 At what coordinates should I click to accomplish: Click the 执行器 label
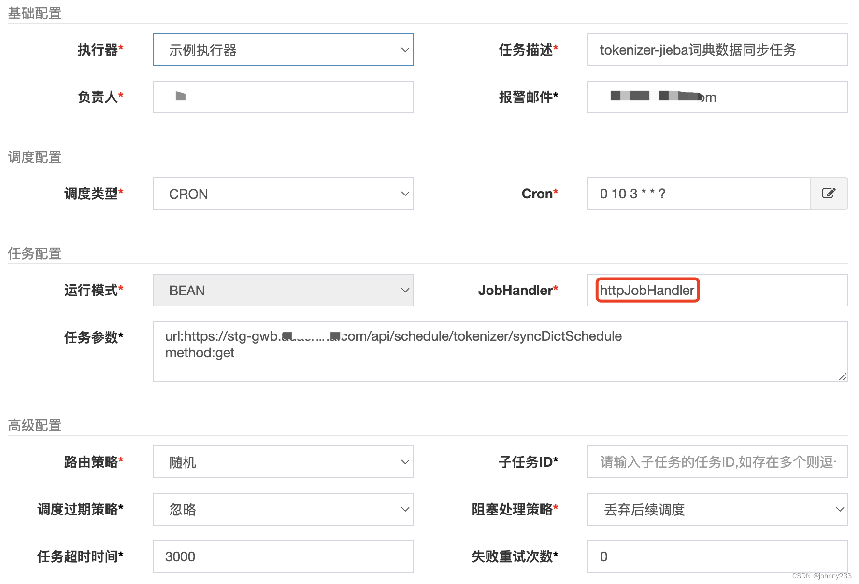(x=100, y=50)
